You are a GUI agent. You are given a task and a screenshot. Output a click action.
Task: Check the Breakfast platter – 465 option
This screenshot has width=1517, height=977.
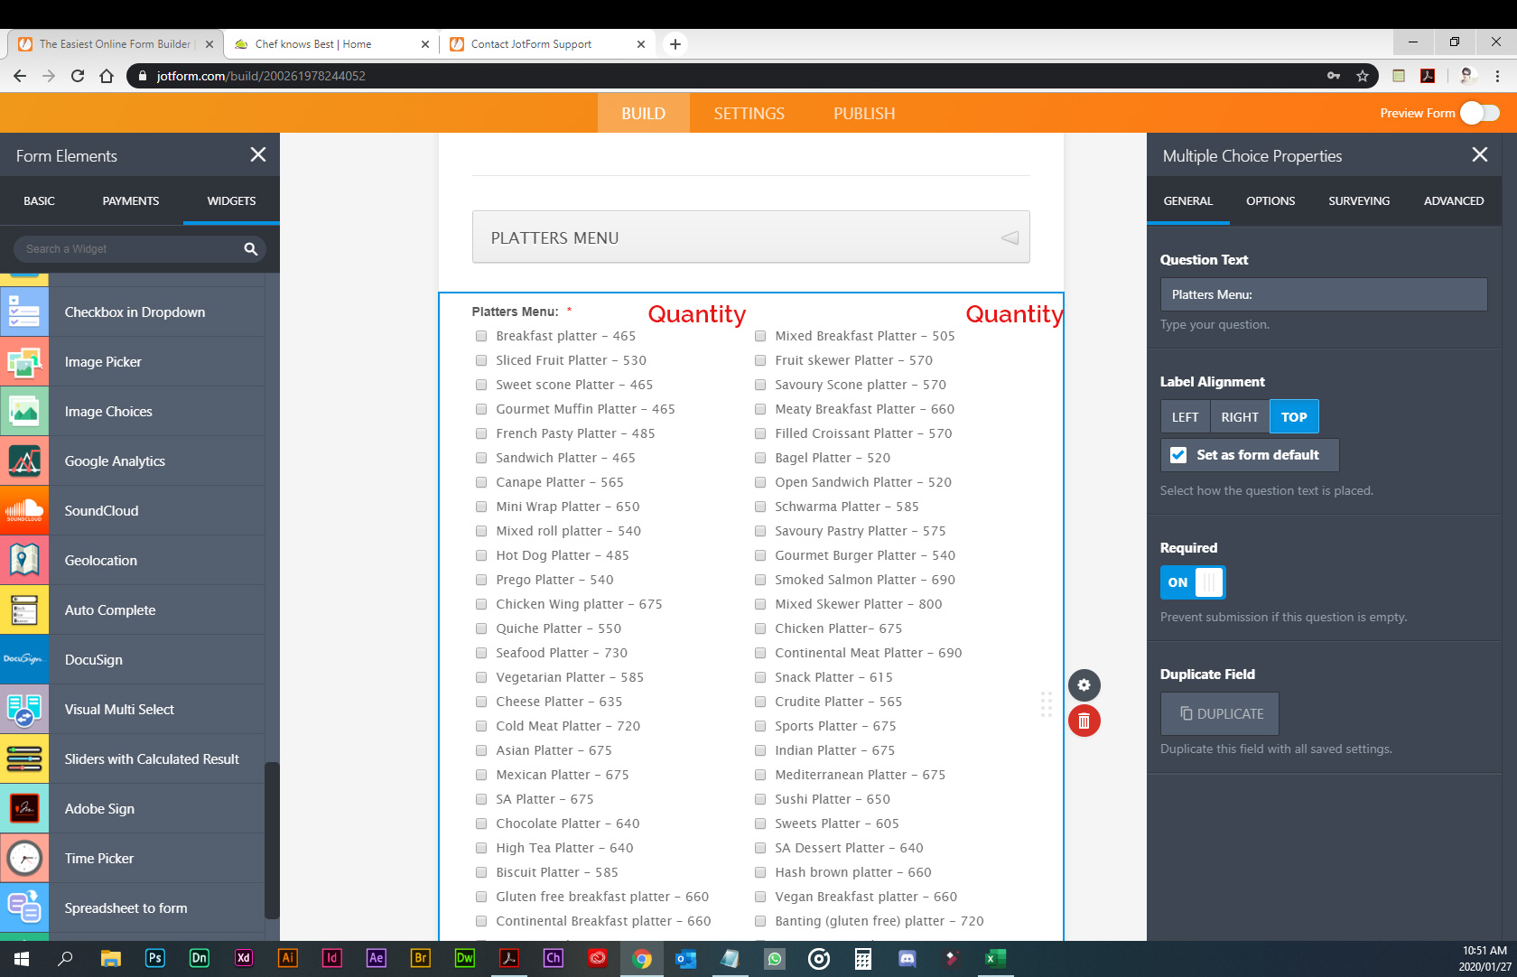[x=481, y=336]
